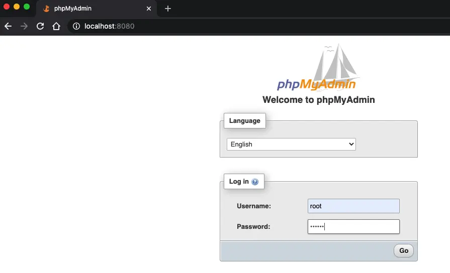450x273 pixels.
Task: Reload the page with the refresh icon
Action: point(40,26)
